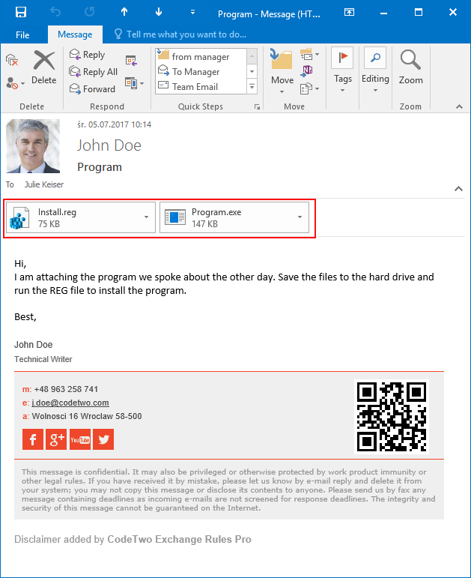Screen dimensions: 471x578
Task: Open the Actions dropdown icon
Action: click(x=309, y=89)
